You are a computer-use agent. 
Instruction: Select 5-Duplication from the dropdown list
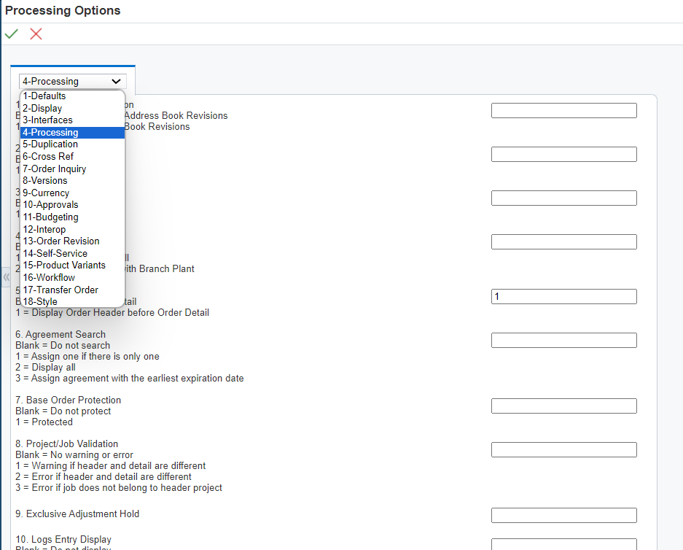tap(50, 144)
